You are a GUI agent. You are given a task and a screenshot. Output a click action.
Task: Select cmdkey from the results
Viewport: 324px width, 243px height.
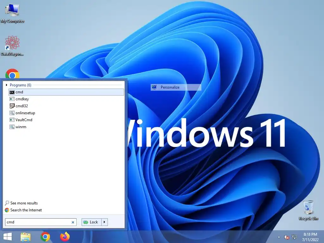pyautogui.click(x=66, y=99)
